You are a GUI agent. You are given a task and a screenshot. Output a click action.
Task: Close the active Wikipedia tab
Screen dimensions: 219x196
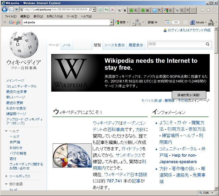pyautogui.click(x=125, y=10)
